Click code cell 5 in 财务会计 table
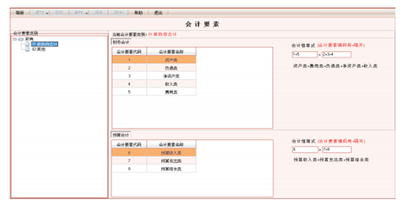404x204 pixels. [x=129, y=92]
